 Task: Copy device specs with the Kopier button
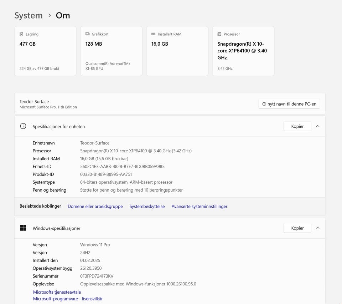(297, 126)
